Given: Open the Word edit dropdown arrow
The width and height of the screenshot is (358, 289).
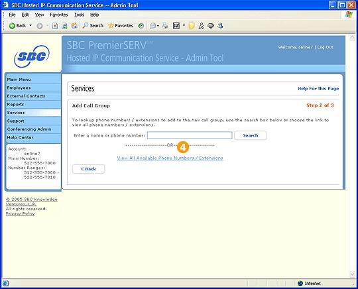Looking at the screenshot, I should [184, 26].
